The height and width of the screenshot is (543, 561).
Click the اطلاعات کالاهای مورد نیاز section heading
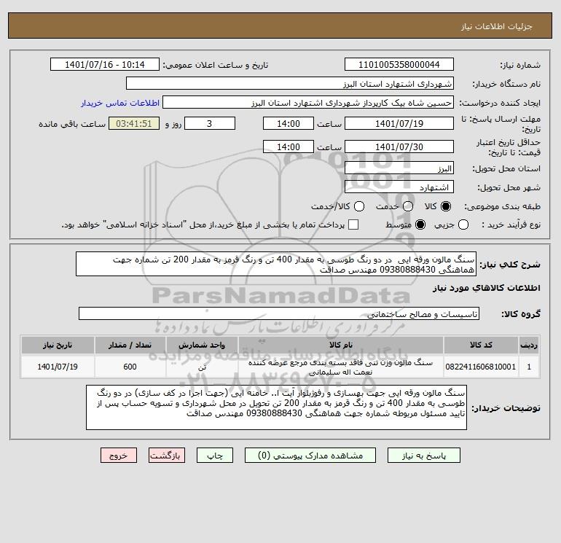(x=487, y=288)
